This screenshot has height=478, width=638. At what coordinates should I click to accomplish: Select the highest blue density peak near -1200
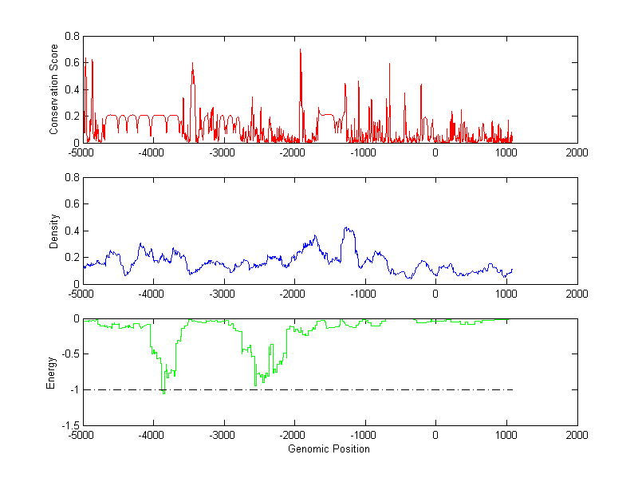tap(347, 229)
